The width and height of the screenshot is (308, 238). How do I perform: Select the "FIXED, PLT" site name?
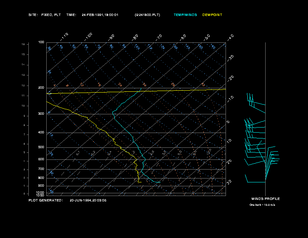pyautogui.click(x=51, y=15)
